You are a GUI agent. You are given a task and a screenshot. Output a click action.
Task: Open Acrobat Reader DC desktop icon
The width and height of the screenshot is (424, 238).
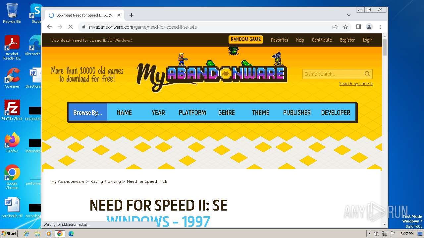12,48
